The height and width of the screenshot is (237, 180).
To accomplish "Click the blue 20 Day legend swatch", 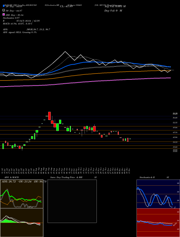I will click(x=4, y=6).
